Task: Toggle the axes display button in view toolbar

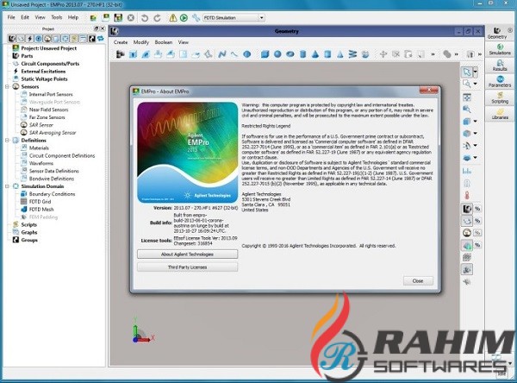Action: coord(467,269)
